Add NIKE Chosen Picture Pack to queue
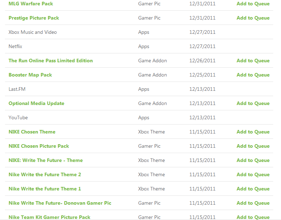The height and width of the screenshot is (220, 281). pos(253,146)
